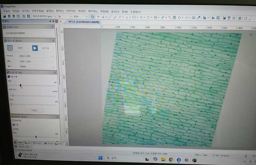Image resolution: width=256 pixels, height=165 pixels.
Task: Open the 40% zoom level dropdown
Action: pos(79,17)
